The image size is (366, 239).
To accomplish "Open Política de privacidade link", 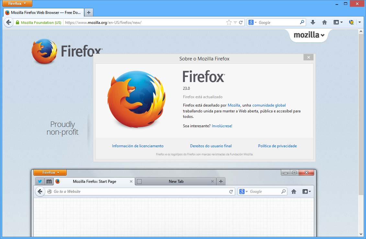I will click(277, 146).
